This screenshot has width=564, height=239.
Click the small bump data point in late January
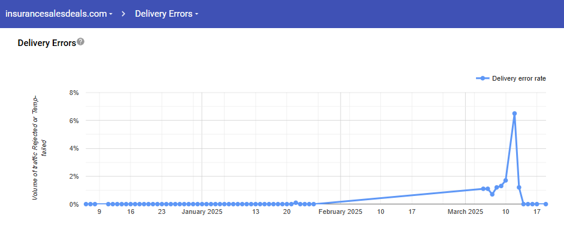click(296, 203)
